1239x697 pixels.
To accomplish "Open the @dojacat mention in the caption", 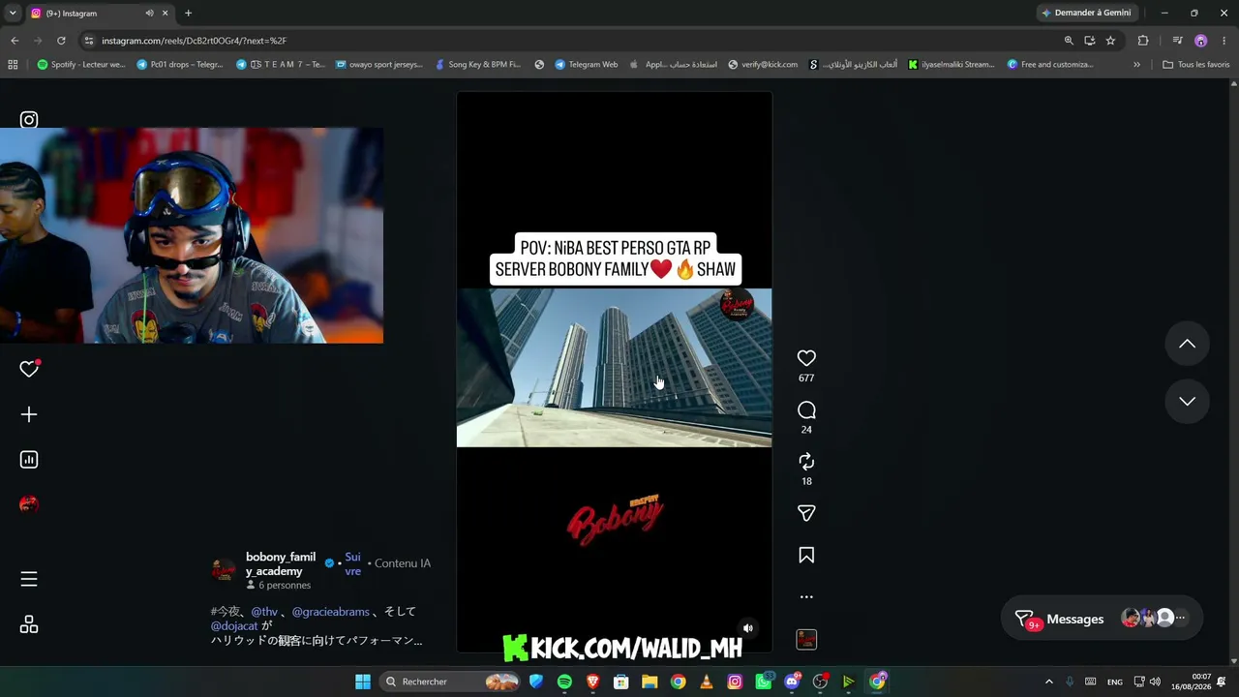I will [234, 626].
